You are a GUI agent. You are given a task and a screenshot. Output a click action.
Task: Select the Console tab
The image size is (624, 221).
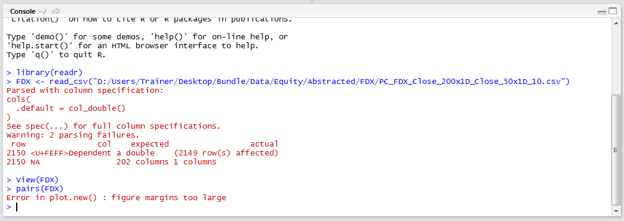(23, 11)
